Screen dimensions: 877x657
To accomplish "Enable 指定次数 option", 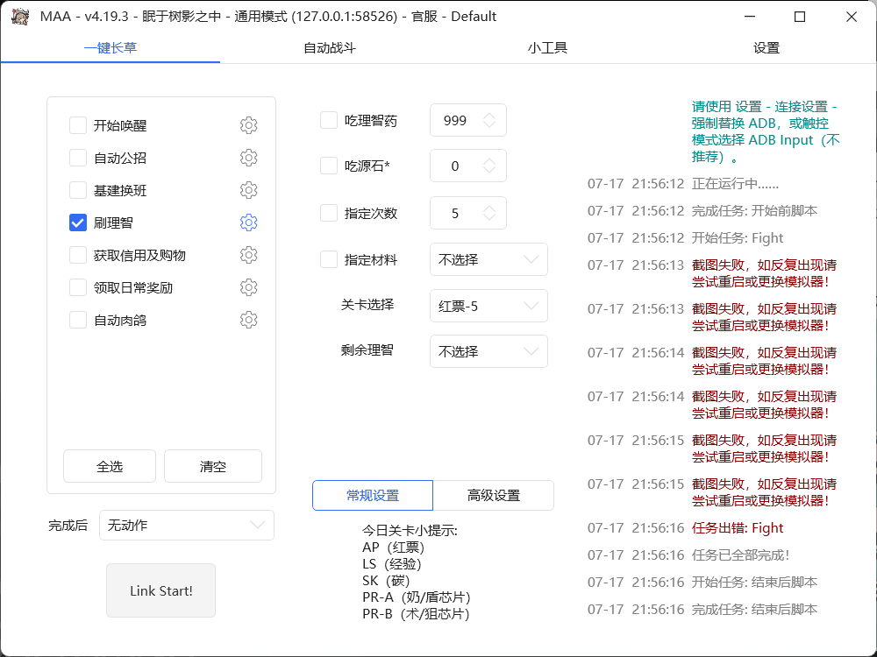I will pyautogui.click(x=329, y=213).
